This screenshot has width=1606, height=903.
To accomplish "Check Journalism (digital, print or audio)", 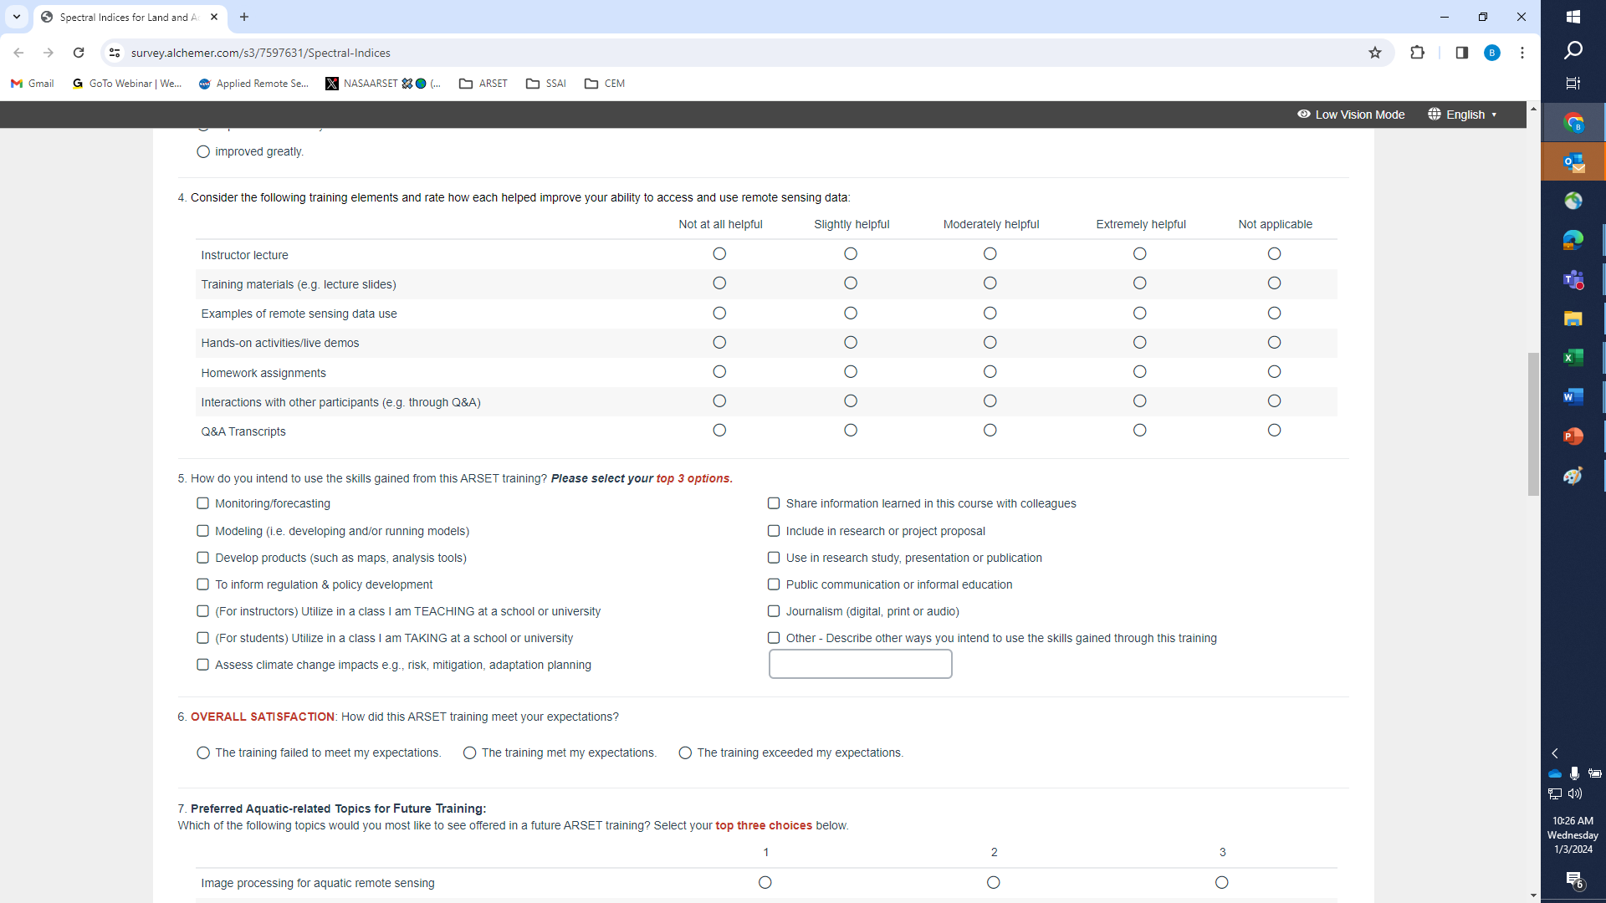I will (774, 611).
